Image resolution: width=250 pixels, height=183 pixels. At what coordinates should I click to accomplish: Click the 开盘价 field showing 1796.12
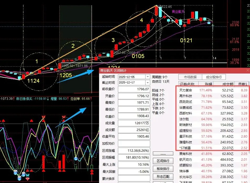click(x=134, y=96)
